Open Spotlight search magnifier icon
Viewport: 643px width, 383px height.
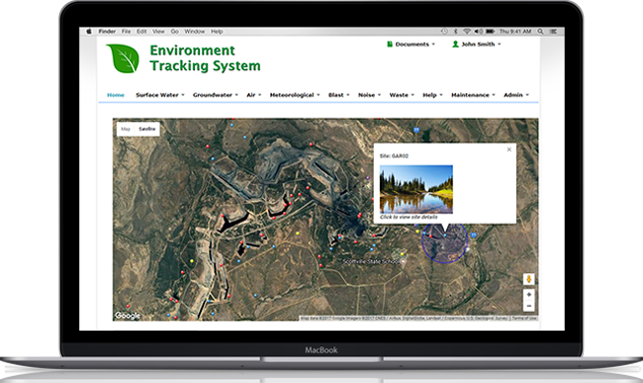[541, 31]
